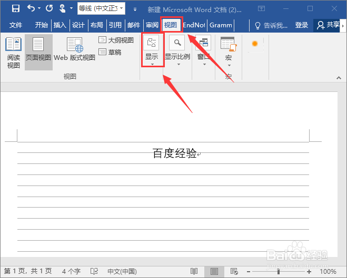Screen dimensions: 347x278
Task: Click the 登录 sign-in link
Action: (x=302, y=25)
